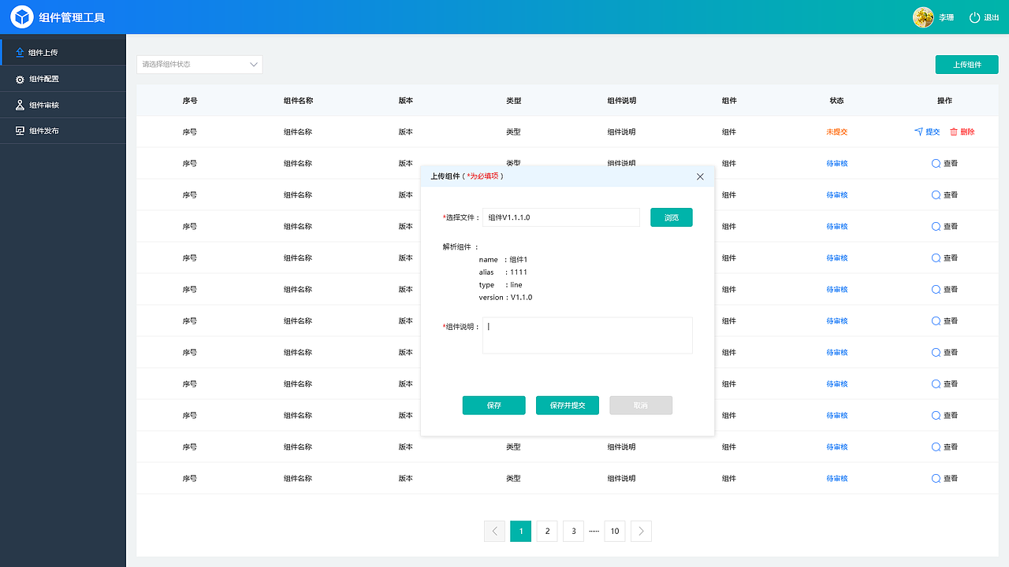Click the 未提交 status text
Image resolution: width=1009 pixels, height=567 pixels.
836,132
